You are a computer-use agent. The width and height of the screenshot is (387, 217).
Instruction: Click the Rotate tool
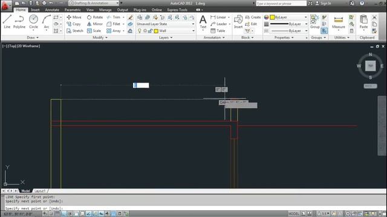pyautogui.click(x=95, y=17)
